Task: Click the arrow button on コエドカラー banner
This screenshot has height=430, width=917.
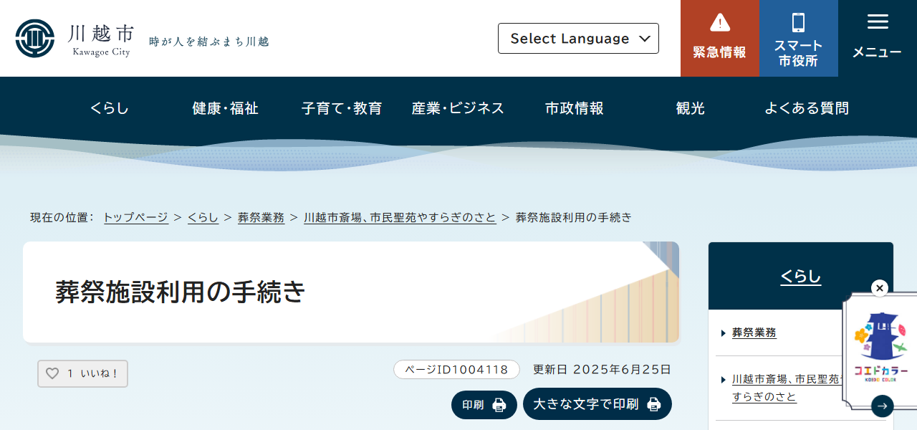Action: 882,406
